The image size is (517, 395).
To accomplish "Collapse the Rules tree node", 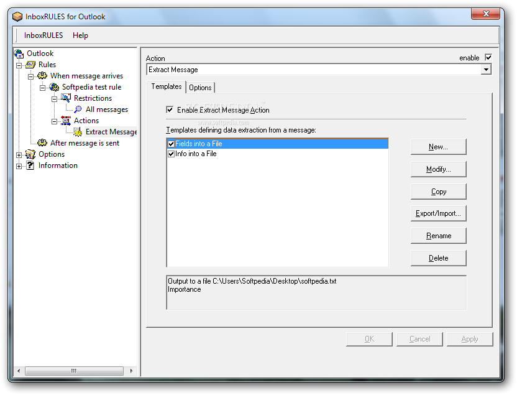I will 19,65.
